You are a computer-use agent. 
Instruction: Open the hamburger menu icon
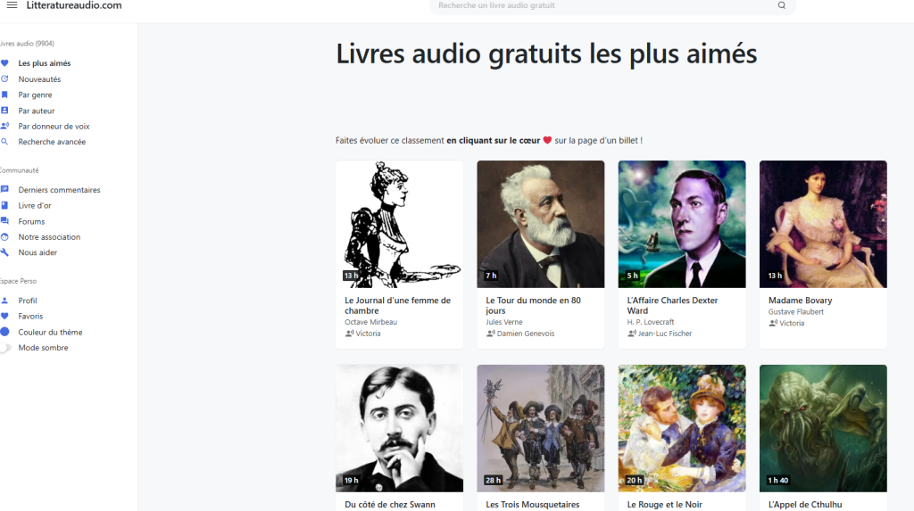(12, 5)
